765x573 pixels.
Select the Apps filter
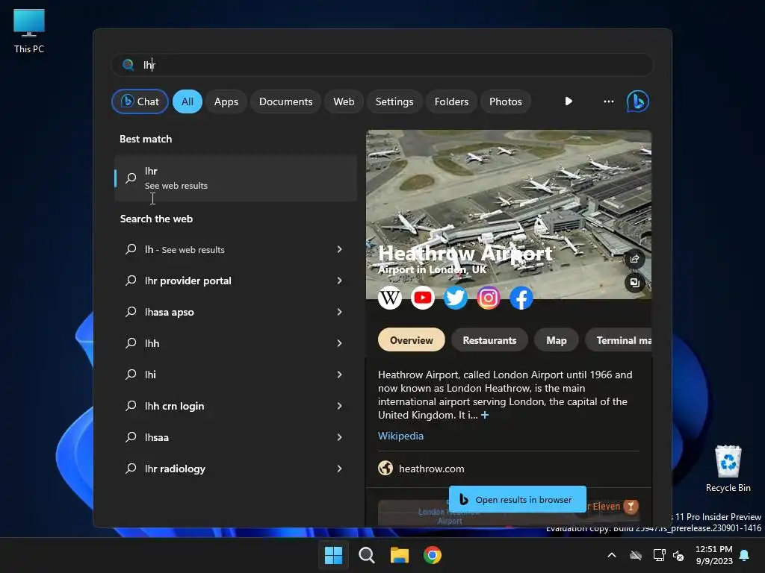226,101
